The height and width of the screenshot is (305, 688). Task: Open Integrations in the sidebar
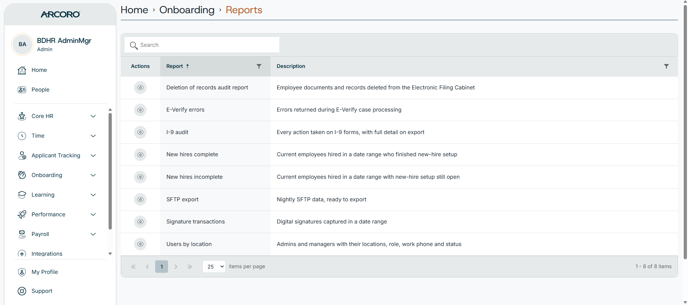[47, 254]
